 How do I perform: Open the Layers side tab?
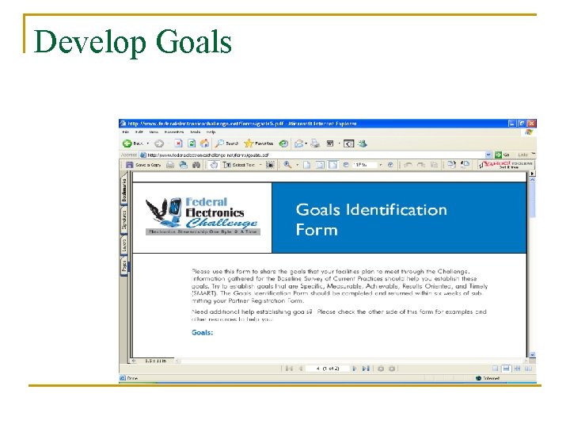click(124, 245)
